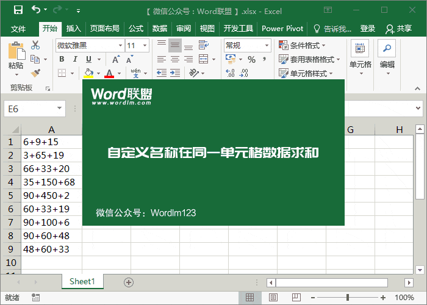Click the percent style icon
427x305 pixels.
pyautogui.click(x=251, y=59)
